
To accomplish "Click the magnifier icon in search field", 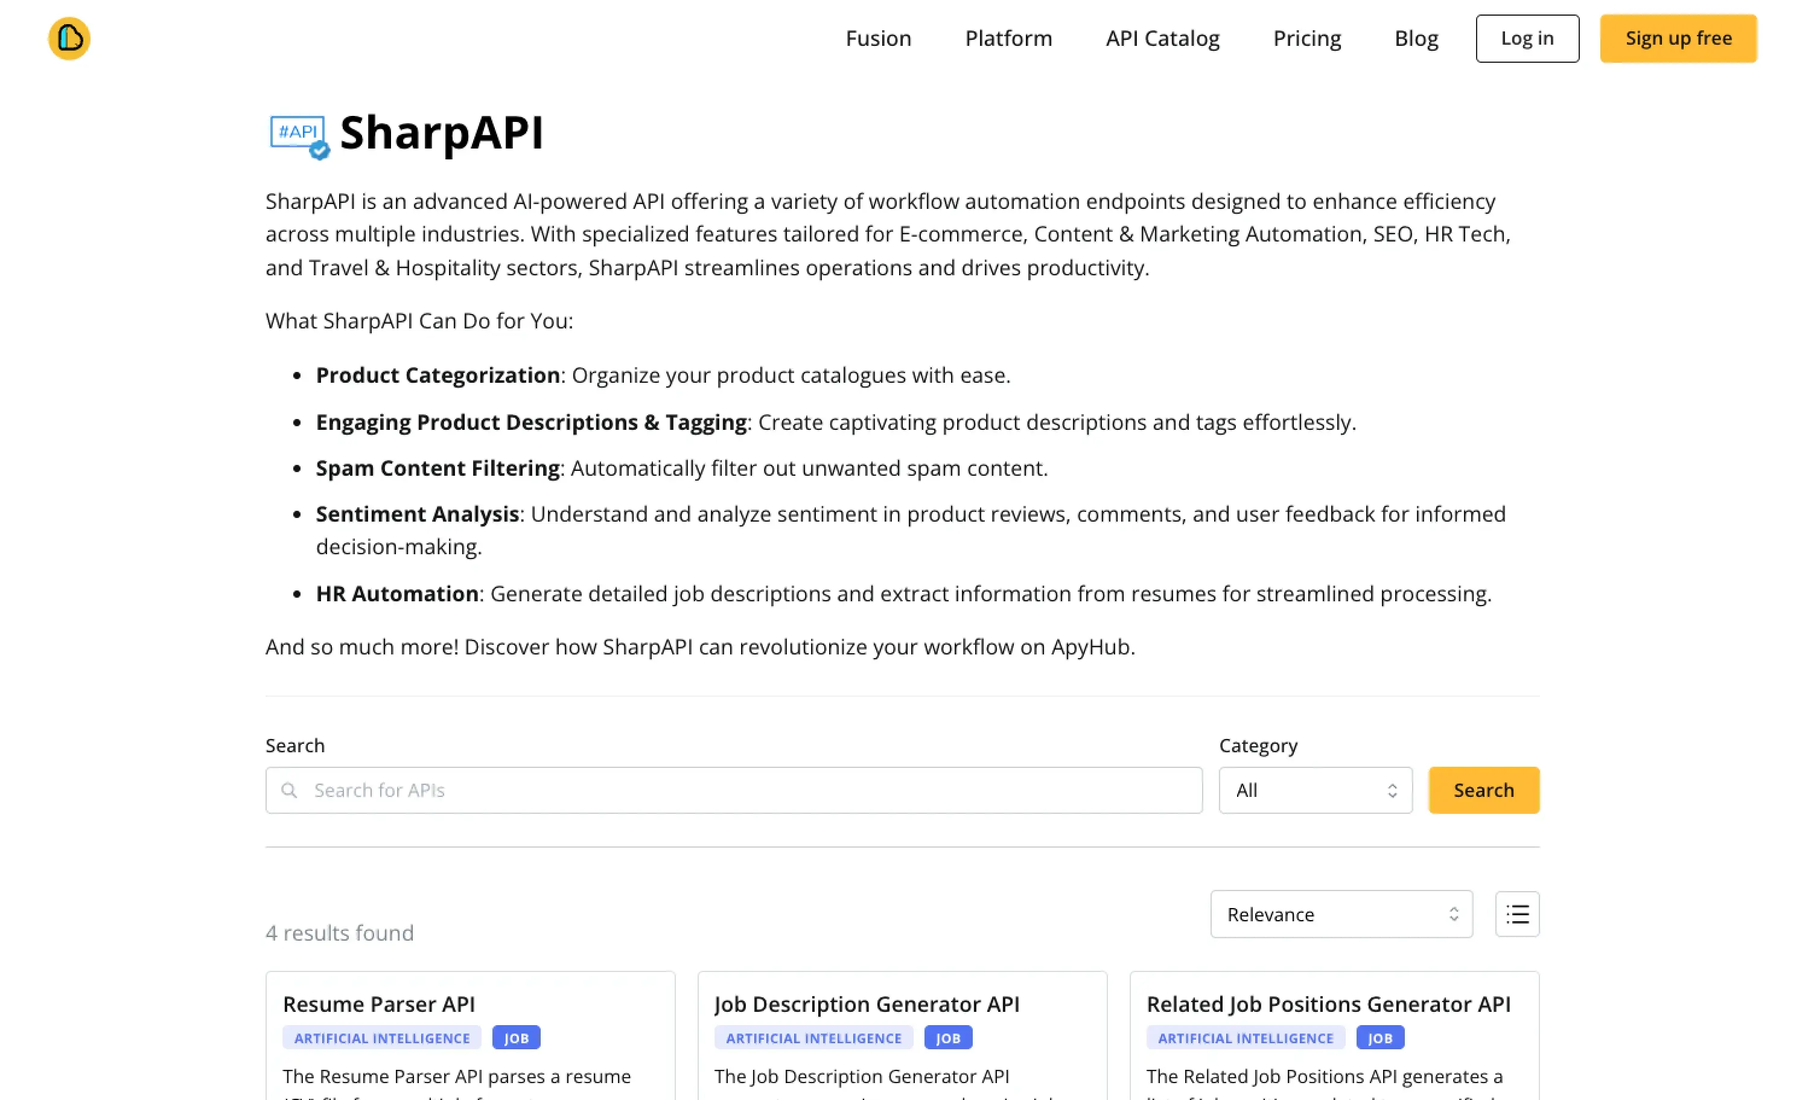I will click(290, 790).
